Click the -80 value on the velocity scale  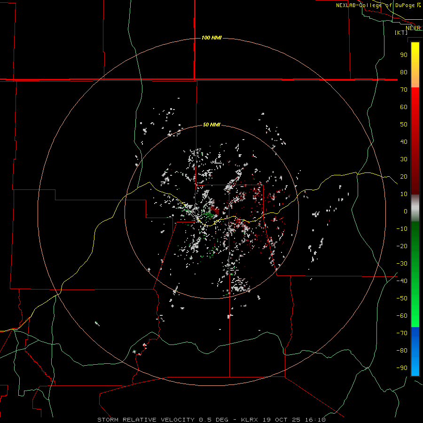pyautogui.click(x=402, y=351)
